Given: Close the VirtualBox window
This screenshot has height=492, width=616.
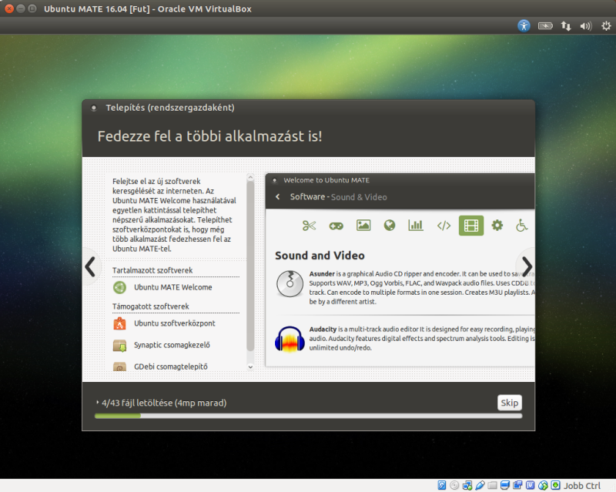Looking at the screenshot, I should 9,8.
